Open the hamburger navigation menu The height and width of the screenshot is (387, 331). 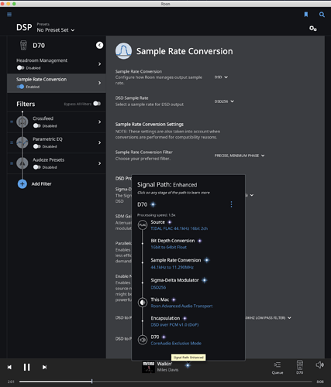pyautogui.click(x=9, y=15)
